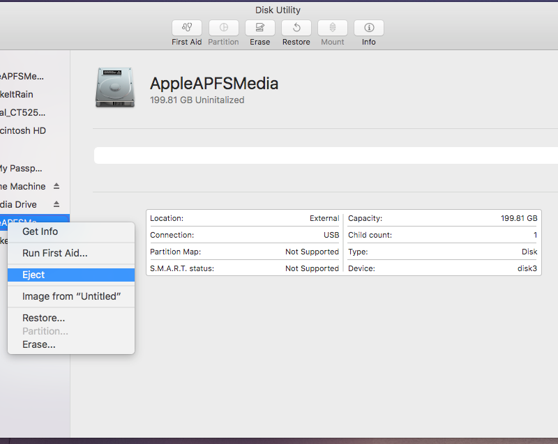This screenshot has width=558, height=444.
Task: Click the Partition Map "Not Supported" value
Action: tap(312, 252)
